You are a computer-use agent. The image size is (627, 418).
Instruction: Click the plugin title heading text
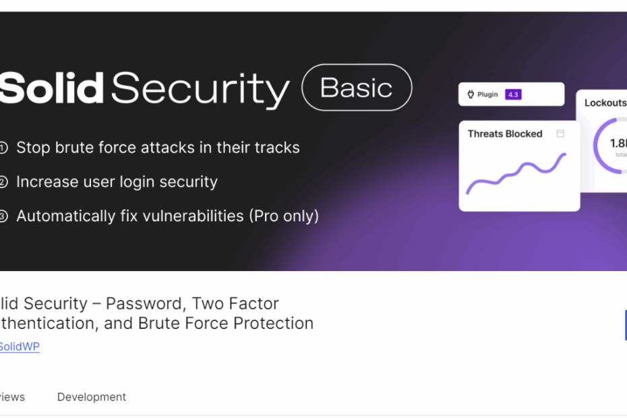click(x=156, y=313)
